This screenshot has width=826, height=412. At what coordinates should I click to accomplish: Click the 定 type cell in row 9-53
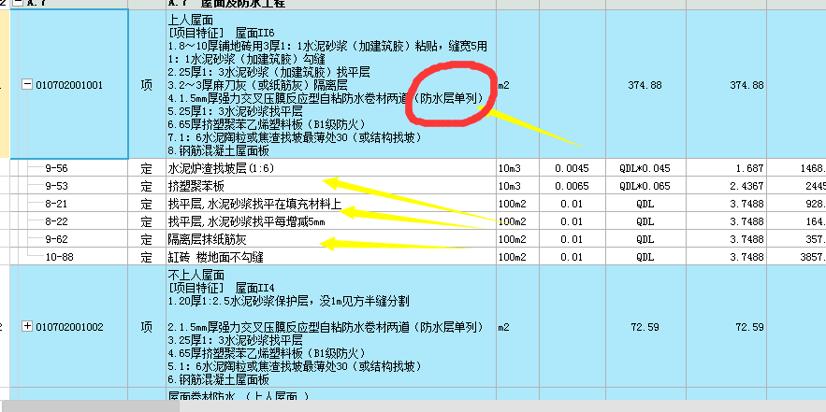147,186
